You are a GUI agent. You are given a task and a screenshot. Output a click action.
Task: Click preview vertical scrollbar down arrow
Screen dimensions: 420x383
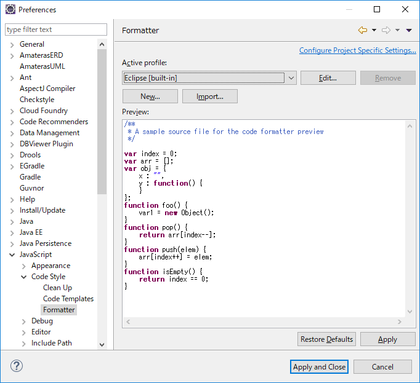[x=410, y=311]
